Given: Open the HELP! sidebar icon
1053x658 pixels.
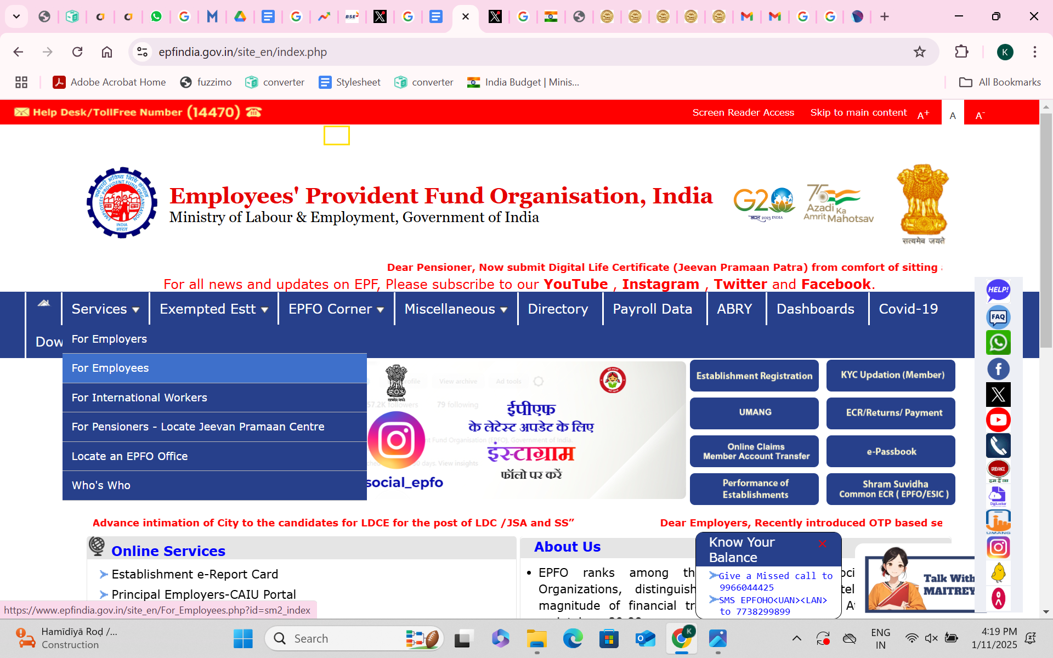Looking at the screenshot, I should (999, 291).
